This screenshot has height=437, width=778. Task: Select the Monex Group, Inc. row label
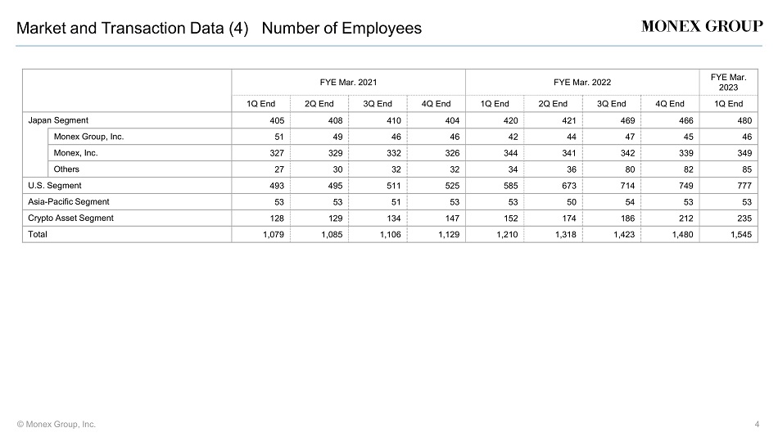coord(88,137)
